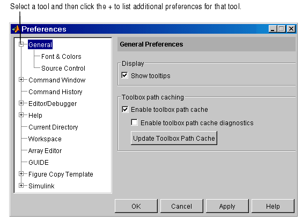Expand the Command Window node
The width and height of the screenshot is (302, 221).
coord(21,80)
